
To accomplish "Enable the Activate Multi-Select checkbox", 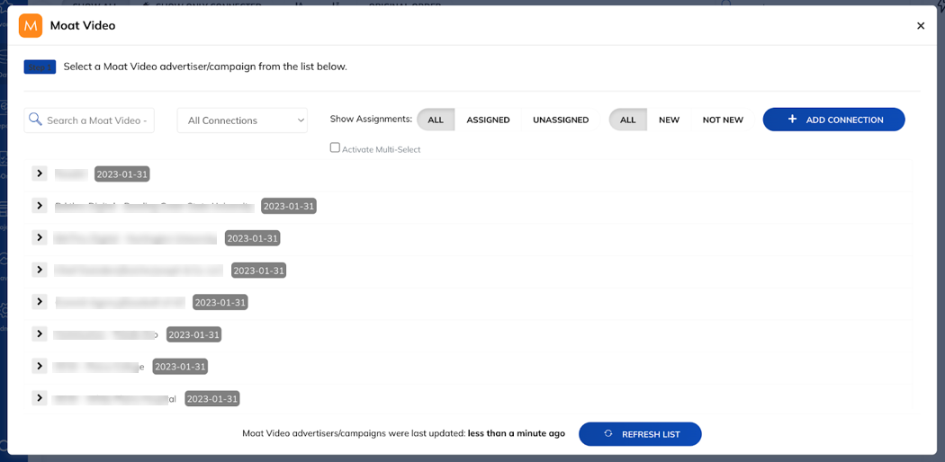I will (335, 148).
